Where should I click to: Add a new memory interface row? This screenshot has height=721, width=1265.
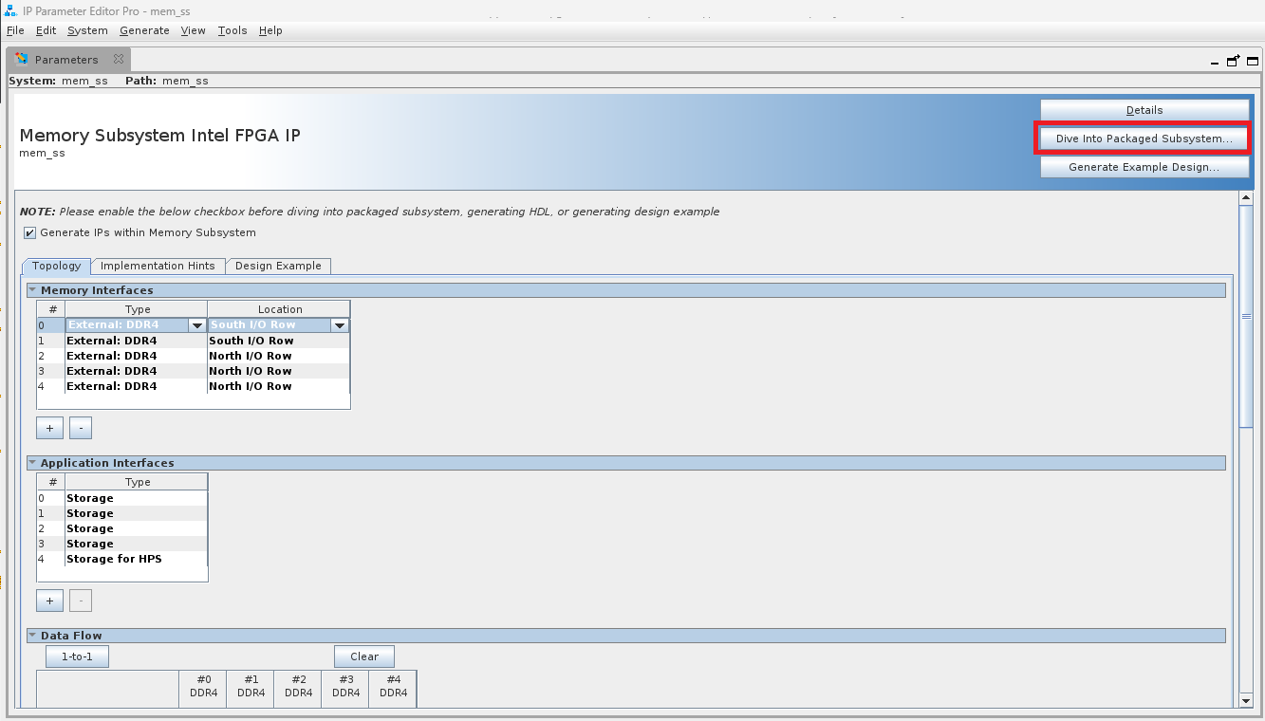(x=49, y=428)
